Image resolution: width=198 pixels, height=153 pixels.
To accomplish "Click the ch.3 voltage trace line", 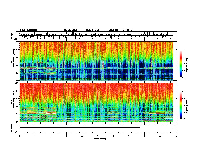I will [x=96, y=128].
